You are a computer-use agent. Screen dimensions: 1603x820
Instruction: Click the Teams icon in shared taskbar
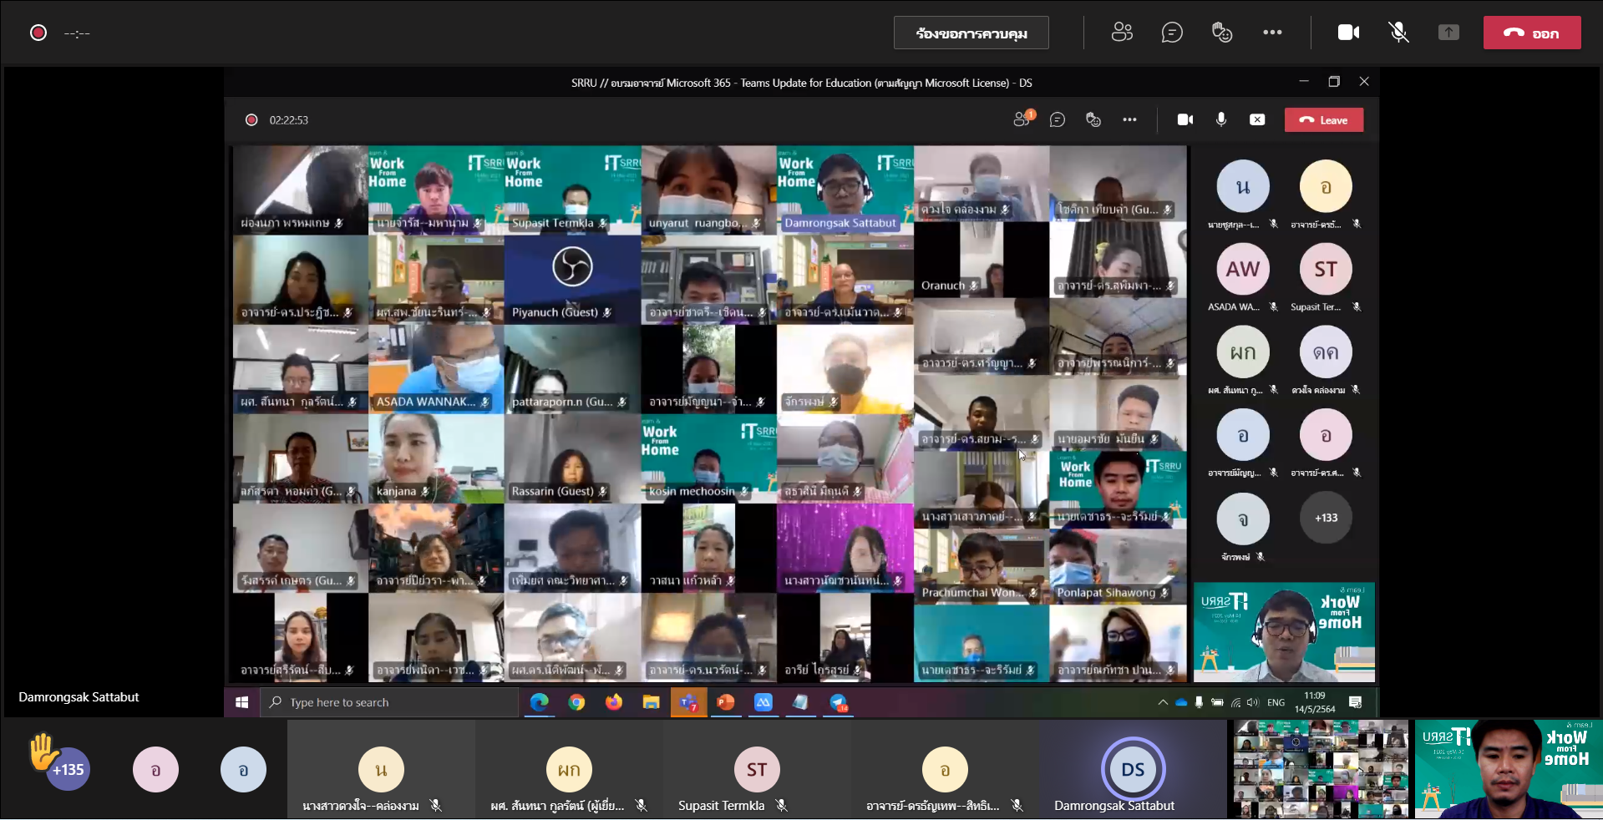(x=688, y=702)
